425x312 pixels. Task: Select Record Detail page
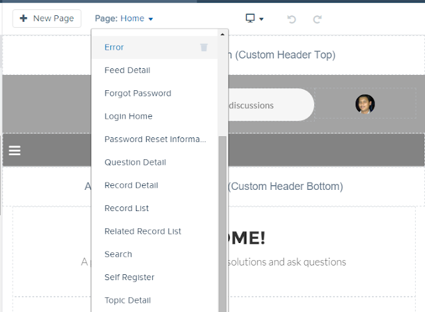coord(131,185)
